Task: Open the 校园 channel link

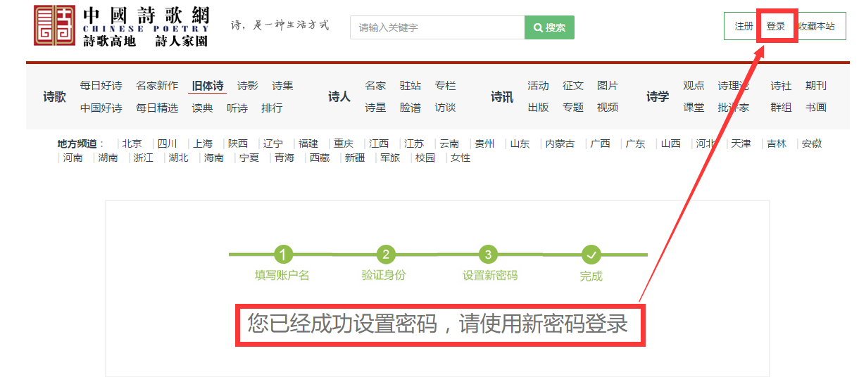Action: point(425,158)
